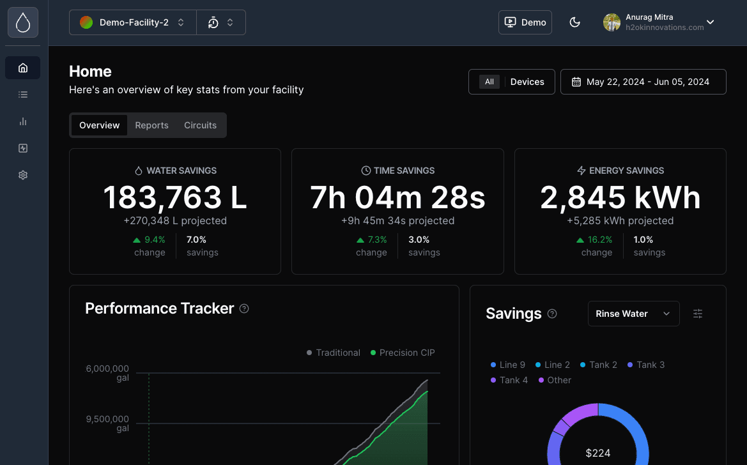Open Performance Tracker help icon
Screen dimensions: 747x465
click(x=244, y=309)
